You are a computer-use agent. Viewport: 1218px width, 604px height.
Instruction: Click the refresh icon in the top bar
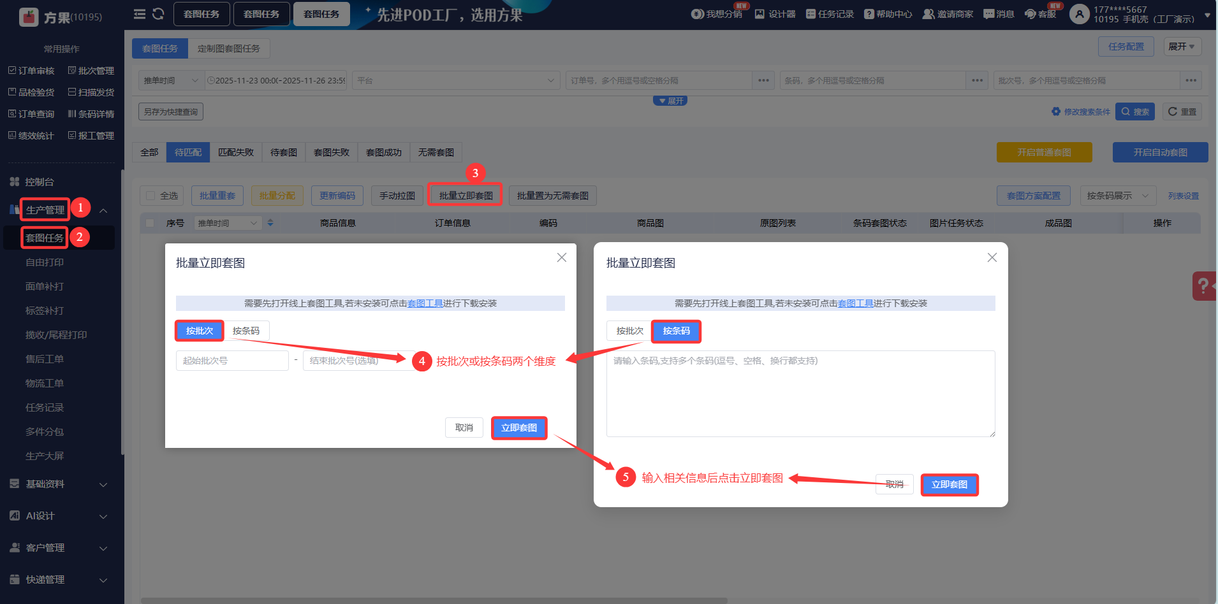pyautogui.click(x=159, y=14)
